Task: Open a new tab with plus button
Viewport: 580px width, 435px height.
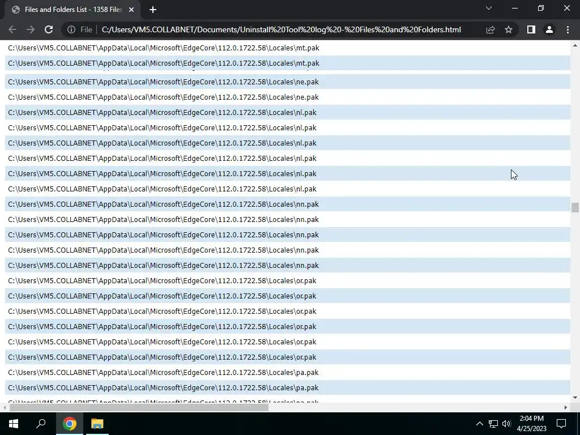Action: (x=153, y=10)
